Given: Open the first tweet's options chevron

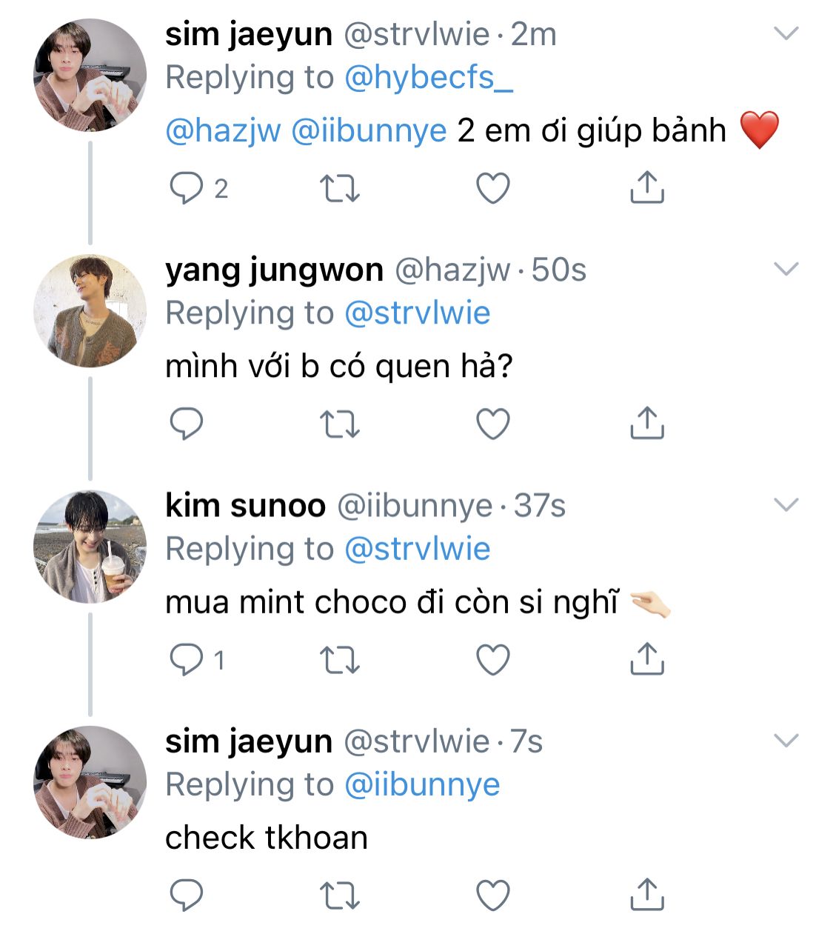Looking at the screenshot, I should [786, 33].
